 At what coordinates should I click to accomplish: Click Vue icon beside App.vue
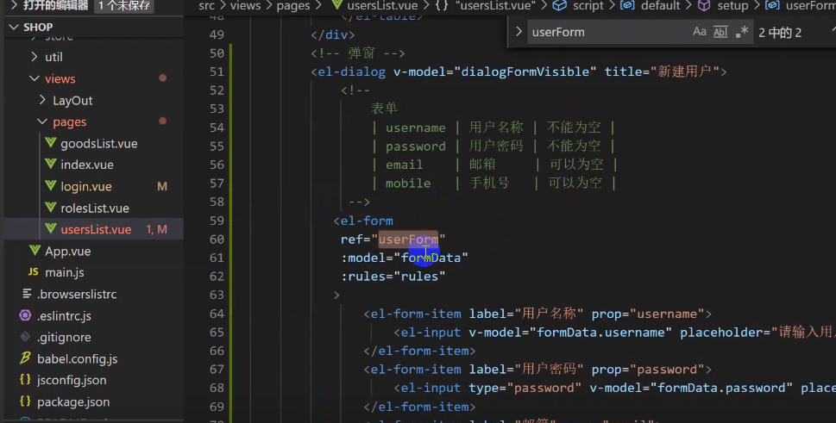click(35, 250)
